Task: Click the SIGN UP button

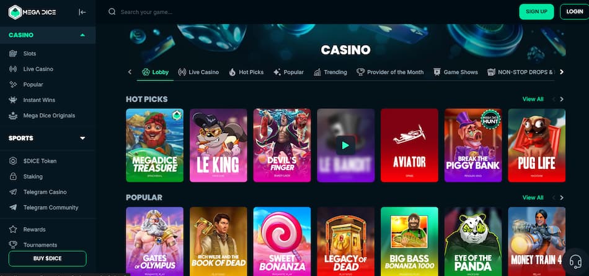Action: tap(536, 12)
